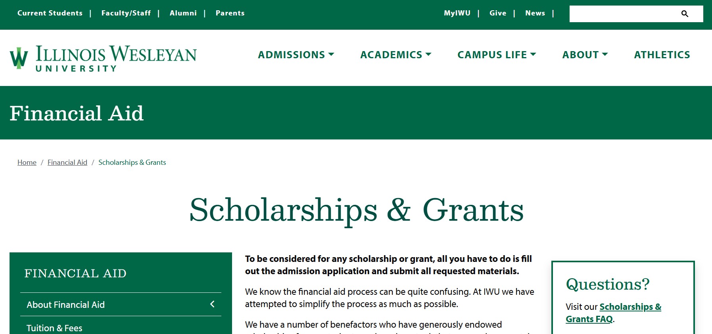
Task: Open the Current Students link
Action: pyautogui.click(x=50, y=13)
